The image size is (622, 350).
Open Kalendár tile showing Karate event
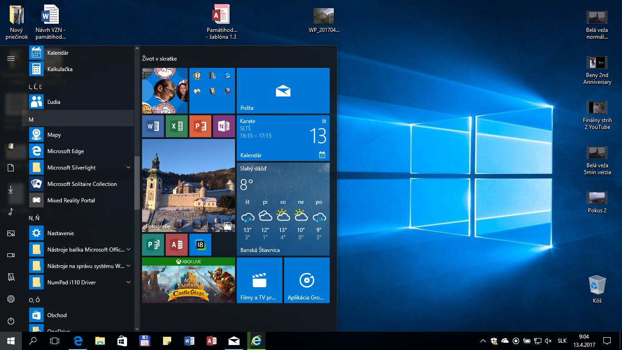pos(283,138)
